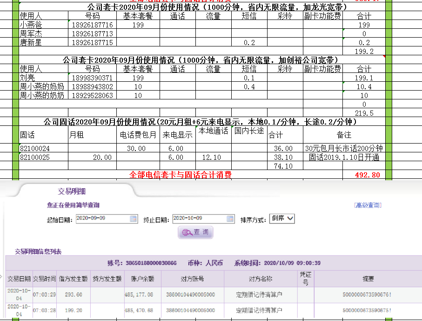Open the end date calendar picker
Image resolution: width=422 pixels, height=321 pixels.
click(x=229, y=219)
